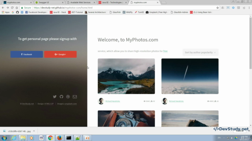Open the command prompt taskbar icon
Screen dimensions: 252x141
69,138
